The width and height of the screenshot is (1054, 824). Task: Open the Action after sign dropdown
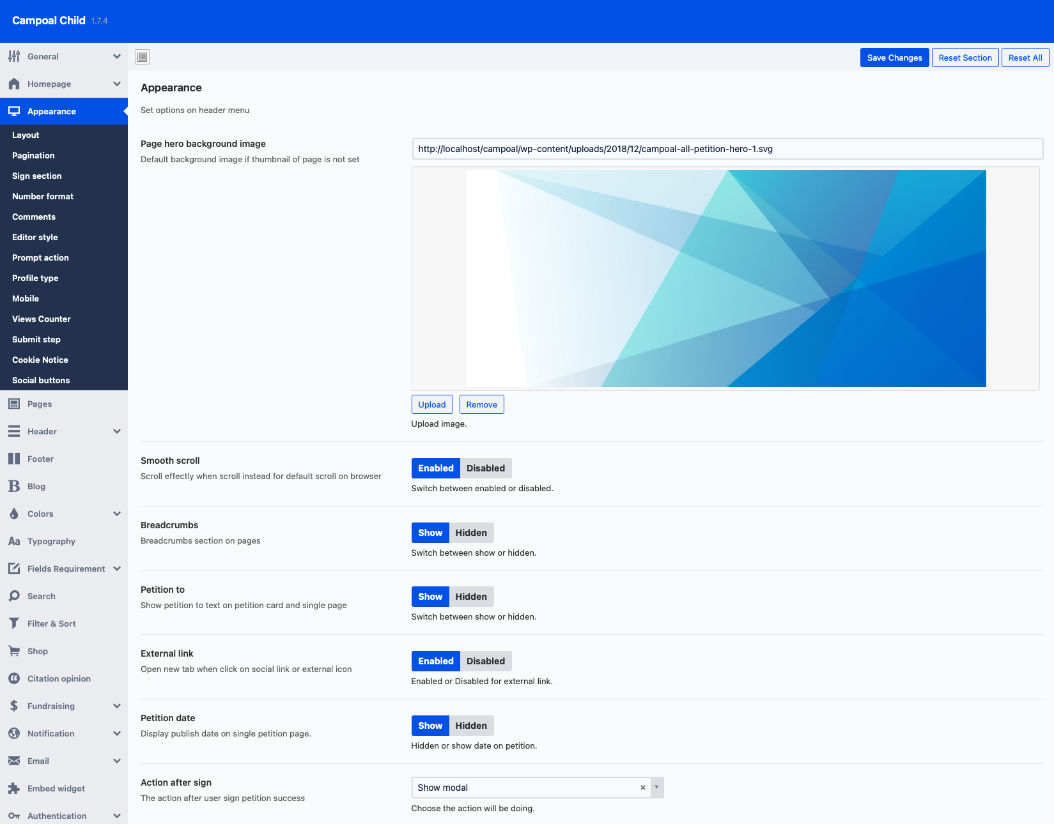pyautogui.click(x=656, y=788)
